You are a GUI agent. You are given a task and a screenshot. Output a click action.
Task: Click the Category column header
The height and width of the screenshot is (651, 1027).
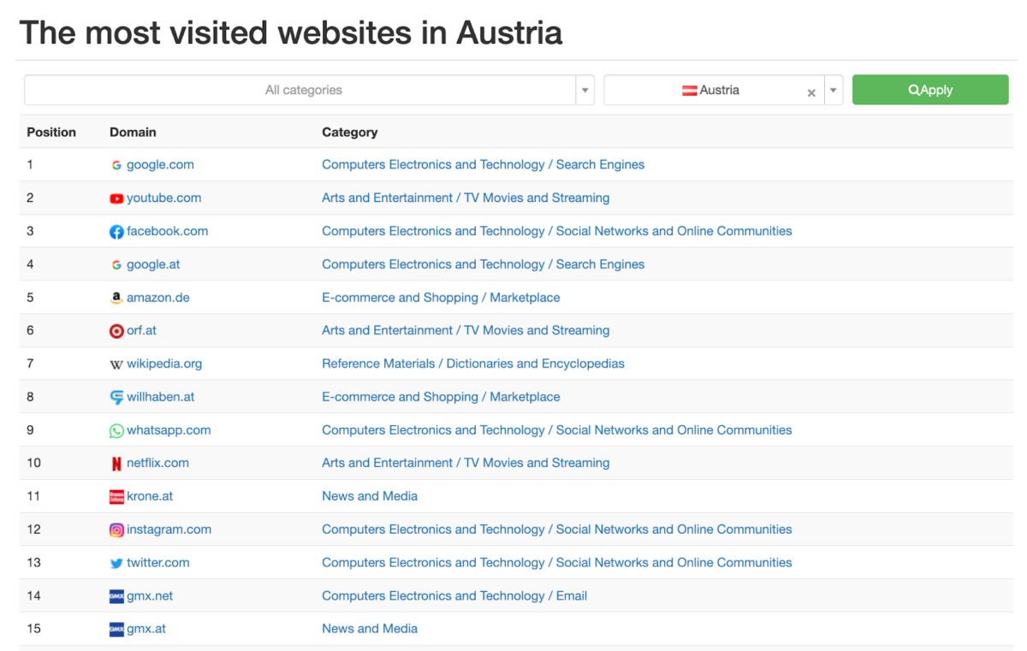pos(349,133)
